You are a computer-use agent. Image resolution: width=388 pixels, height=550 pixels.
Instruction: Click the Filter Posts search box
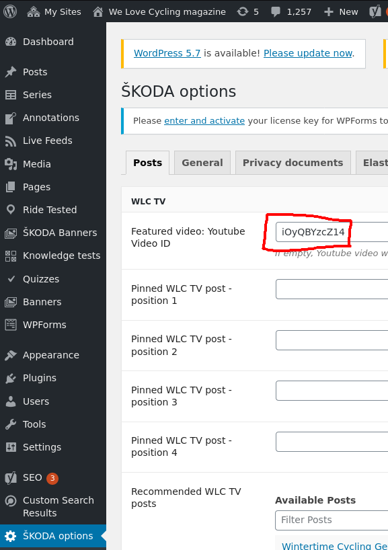[x=331, y=520]
